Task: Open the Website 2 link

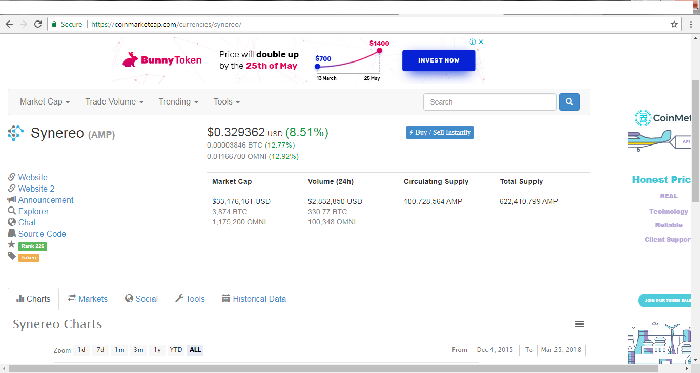Action: tap(36, 189)
